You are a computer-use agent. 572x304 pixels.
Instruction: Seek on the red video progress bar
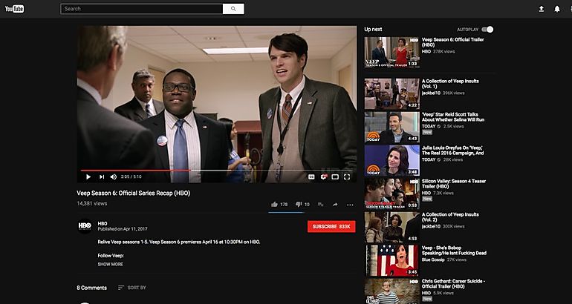(x=217, y=170)
